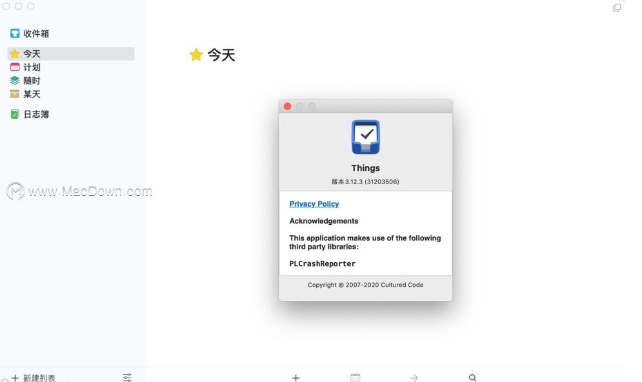Click the green checkmark logbook icon
Screen dimensions: 642x382
click(15, 114)
